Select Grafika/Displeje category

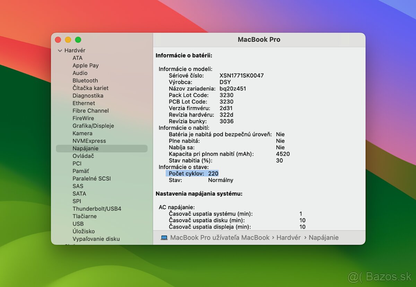(x=93, y=126)
